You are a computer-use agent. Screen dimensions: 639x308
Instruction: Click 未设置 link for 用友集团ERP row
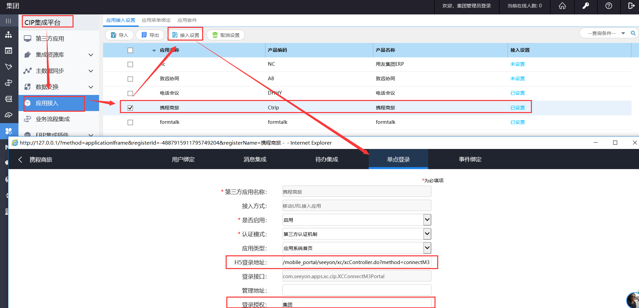click(517, 64)
